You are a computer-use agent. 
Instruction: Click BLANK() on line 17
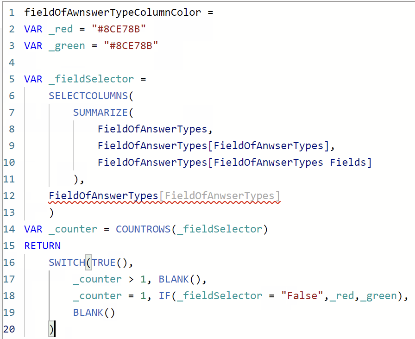click(180, 279)
